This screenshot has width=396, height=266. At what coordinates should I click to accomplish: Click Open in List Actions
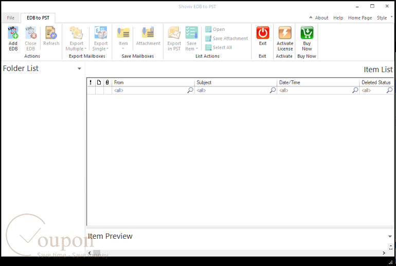[215, 29]
